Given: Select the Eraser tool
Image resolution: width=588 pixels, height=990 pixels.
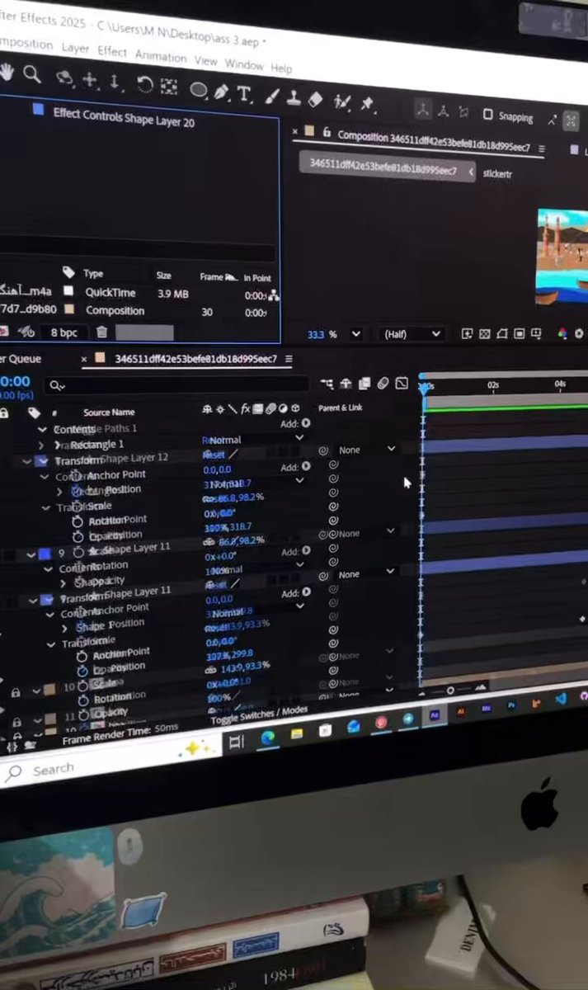Looking at the screenshot, I should 315,100.
